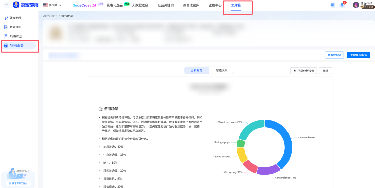Open 外观专利 from the sidebar
This screenshot has width=375, height=188.
tap(15, 18)
